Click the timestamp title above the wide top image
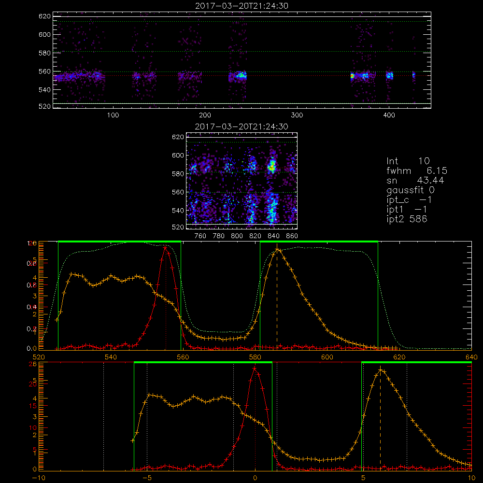Image resolution: width=483 pixels, height=483 pixels. pyautogui.click(x=242, y=6)
